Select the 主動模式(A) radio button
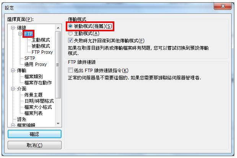 pos(70,33)
